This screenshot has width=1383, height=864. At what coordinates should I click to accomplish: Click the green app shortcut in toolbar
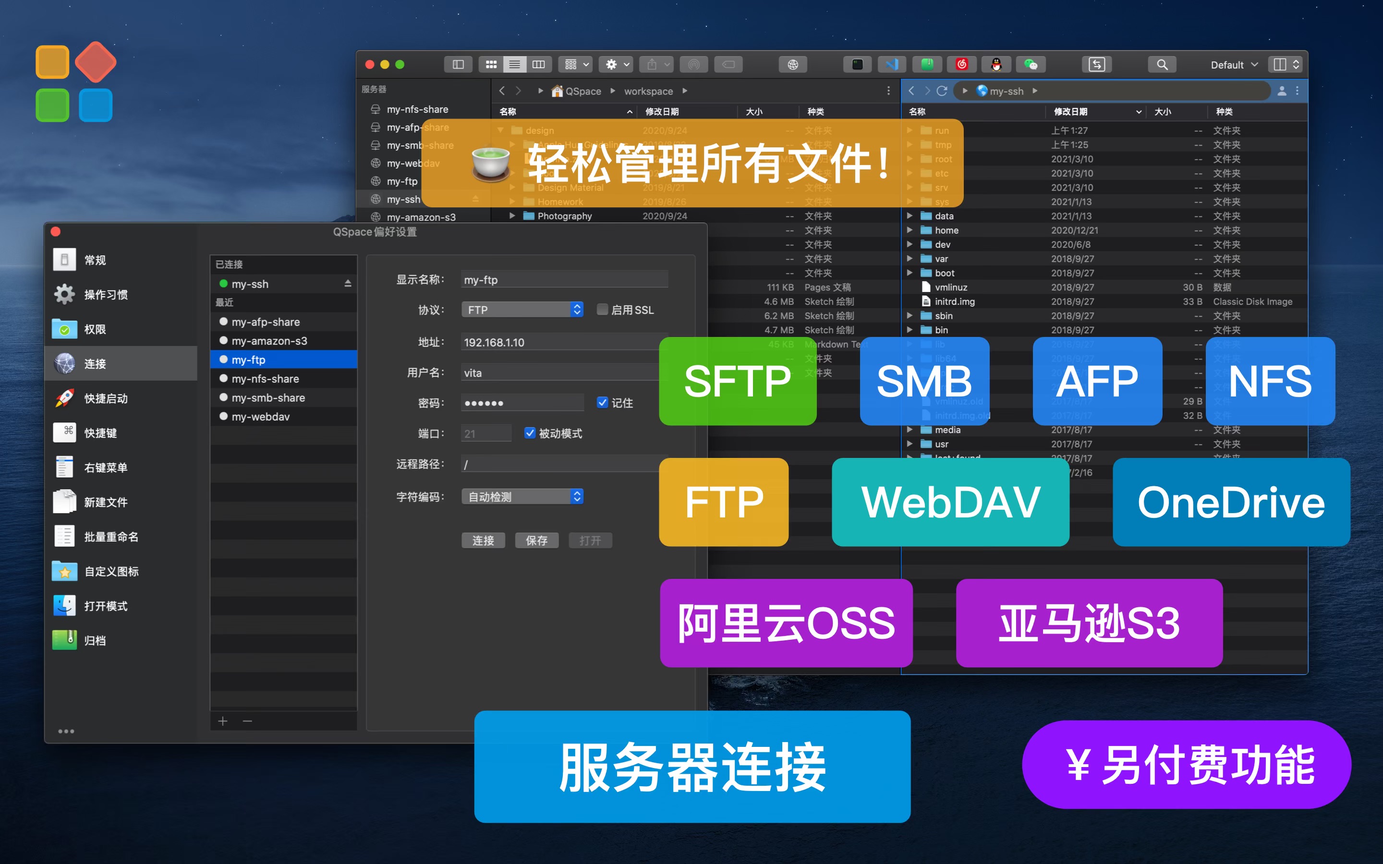[927, 65]
